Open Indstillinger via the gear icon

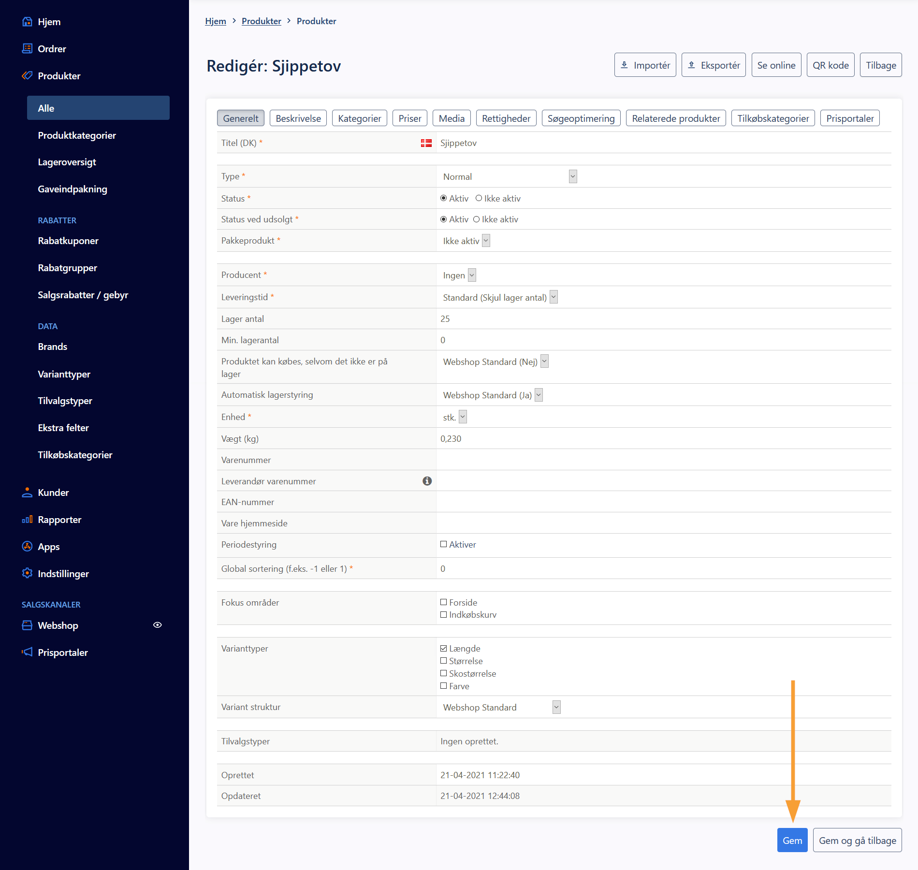coord(27,573)
